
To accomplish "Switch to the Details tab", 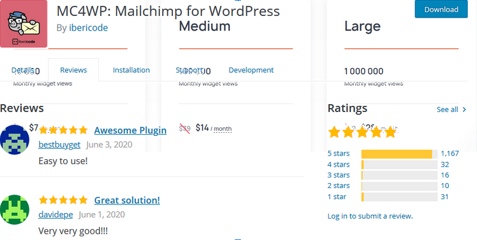I will (x=23, y=70).
